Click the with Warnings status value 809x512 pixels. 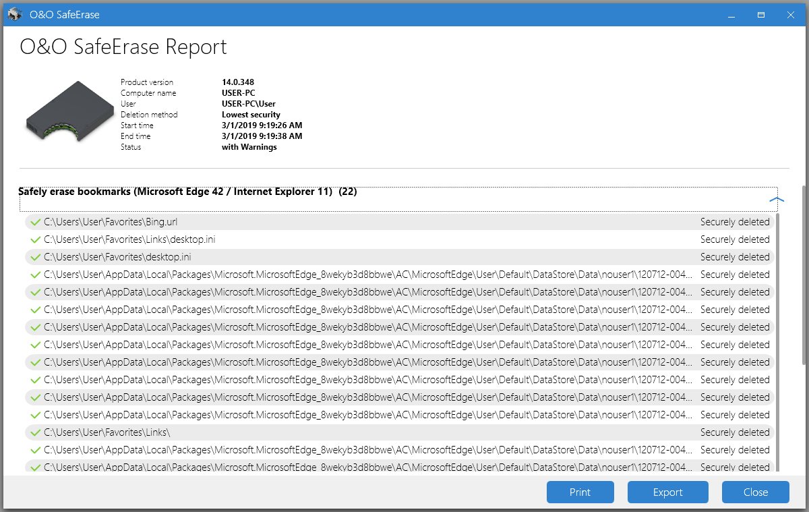coord(249,147)
